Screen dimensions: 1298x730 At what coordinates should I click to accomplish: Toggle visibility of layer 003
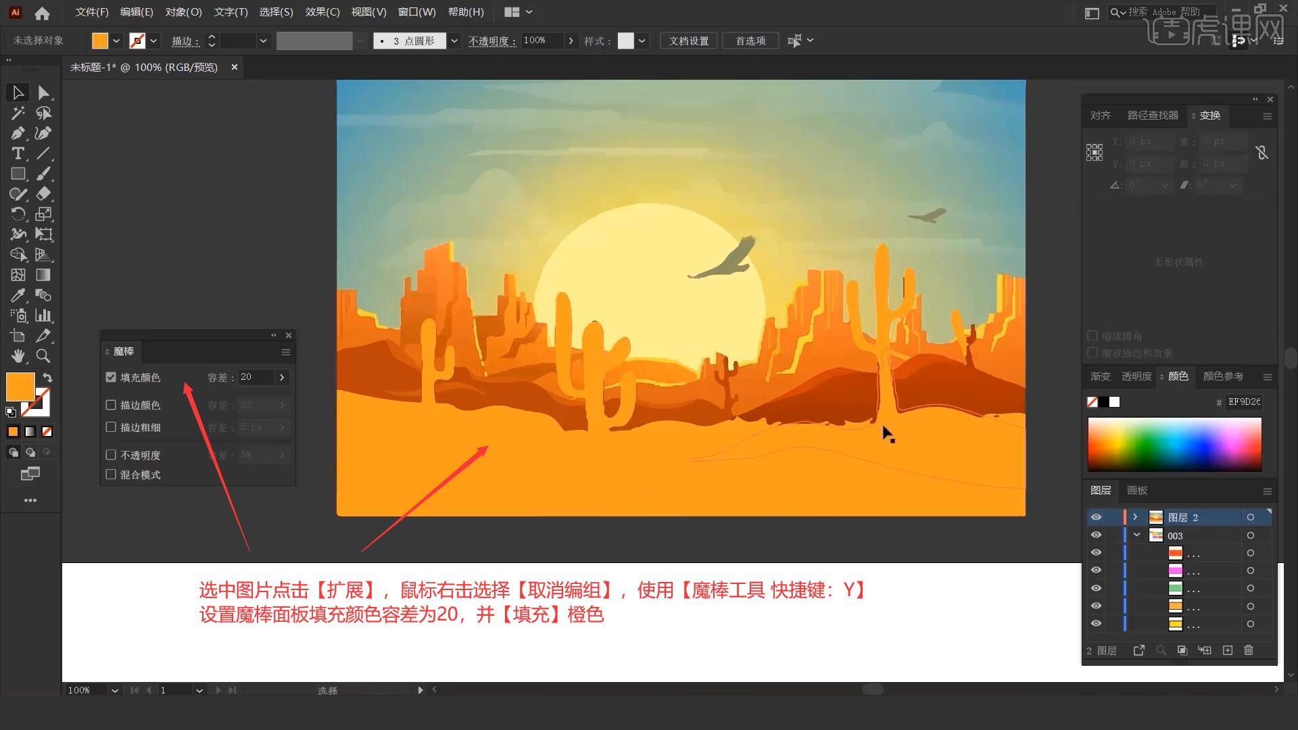(1097, 536)
